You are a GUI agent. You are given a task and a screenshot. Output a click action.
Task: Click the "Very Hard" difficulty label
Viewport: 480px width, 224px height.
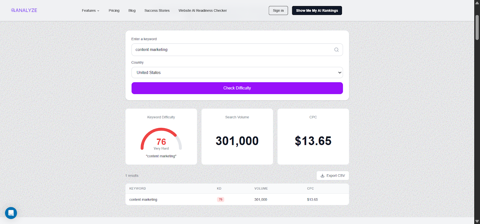click(161, 149)
